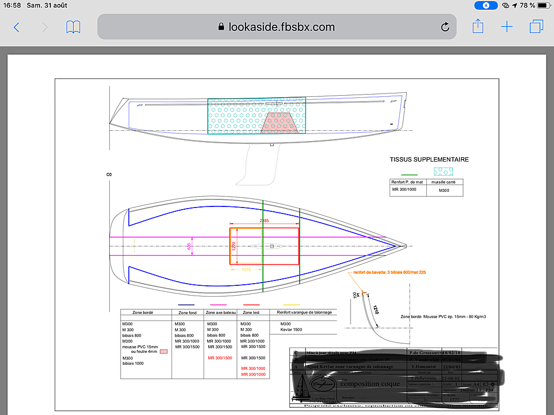Click the 'bibiais 1000' entry

(x=133, y=364)
